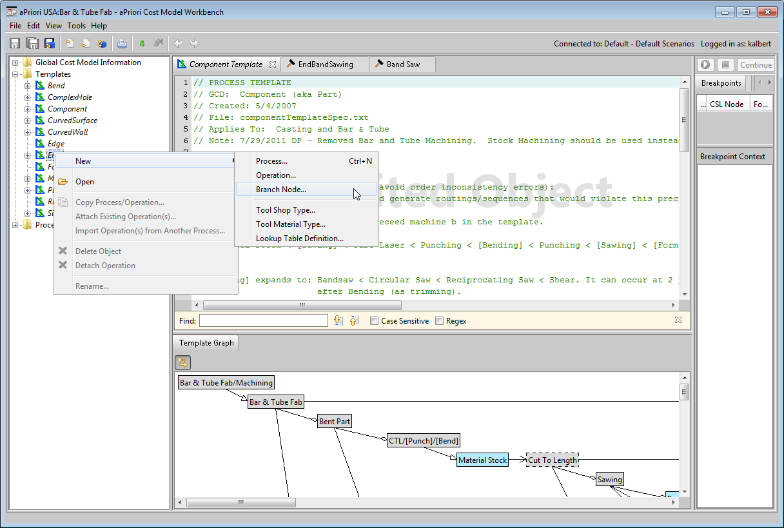This screenshot has width=784, height=528.
Task: Run validation with the green figure icon
Action: 141,43
